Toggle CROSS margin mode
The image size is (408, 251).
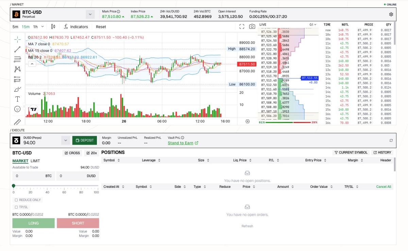point(72,153)
